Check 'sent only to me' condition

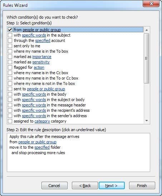click(10, 46)
